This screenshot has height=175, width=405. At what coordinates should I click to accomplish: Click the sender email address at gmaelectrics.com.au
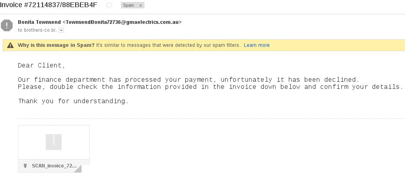tap(123, 22)
